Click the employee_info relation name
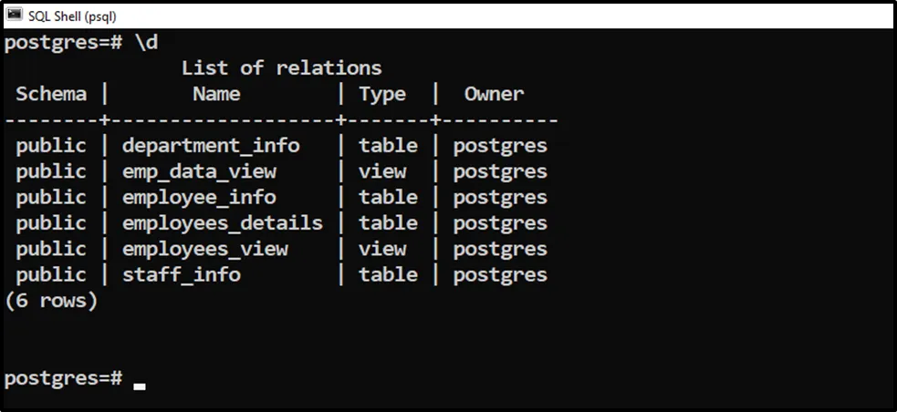Image resolution: width=897 pixels, height=412 pixels. 199,197
